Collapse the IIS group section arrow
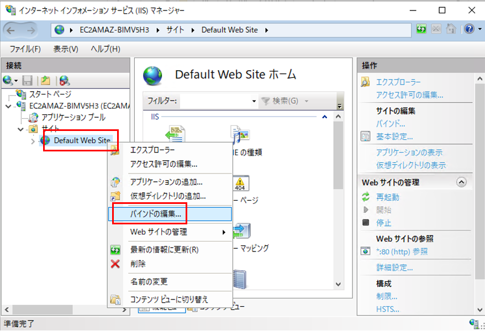The image size is (485, 331). click(x=324, y=117)
